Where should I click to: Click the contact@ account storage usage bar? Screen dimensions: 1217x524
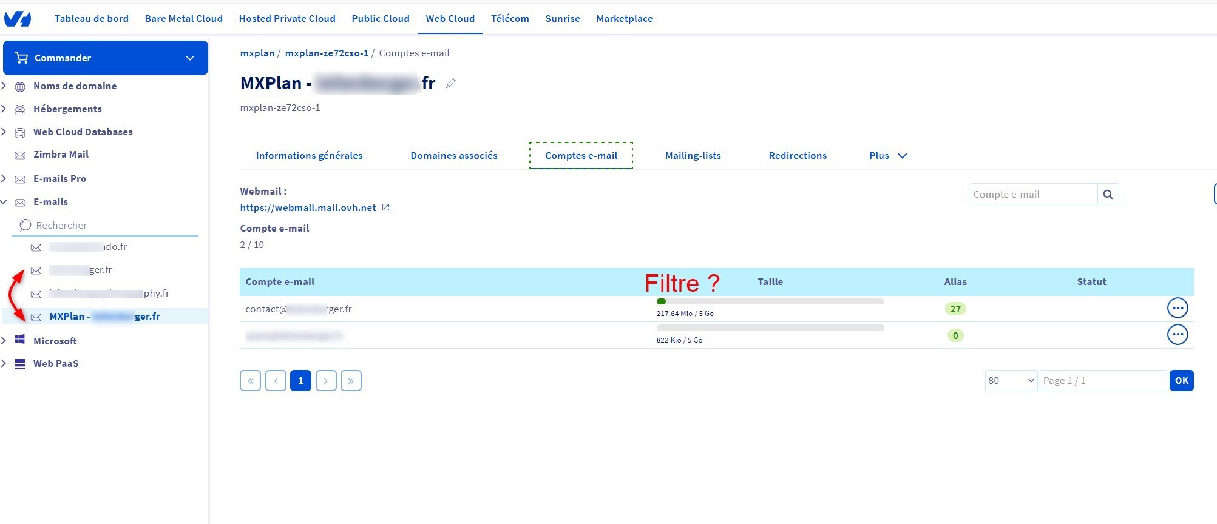coord(770,301)
